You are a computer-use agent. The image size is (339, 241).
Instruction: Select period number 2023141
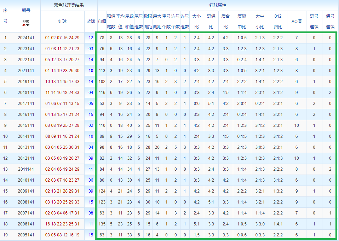point(26,49)
